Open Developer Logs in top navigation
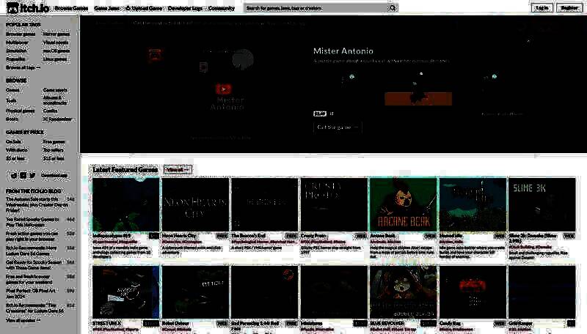587x334 pixels. point(186,8)
